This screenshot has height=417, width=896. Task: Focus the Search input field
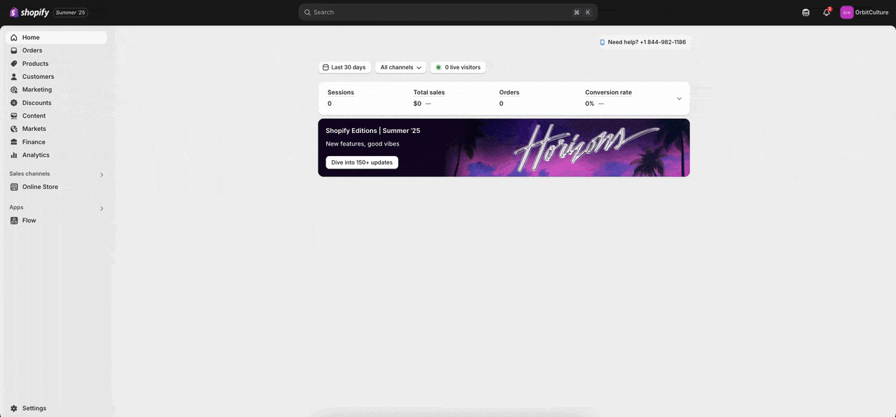(x=448, y=12)
